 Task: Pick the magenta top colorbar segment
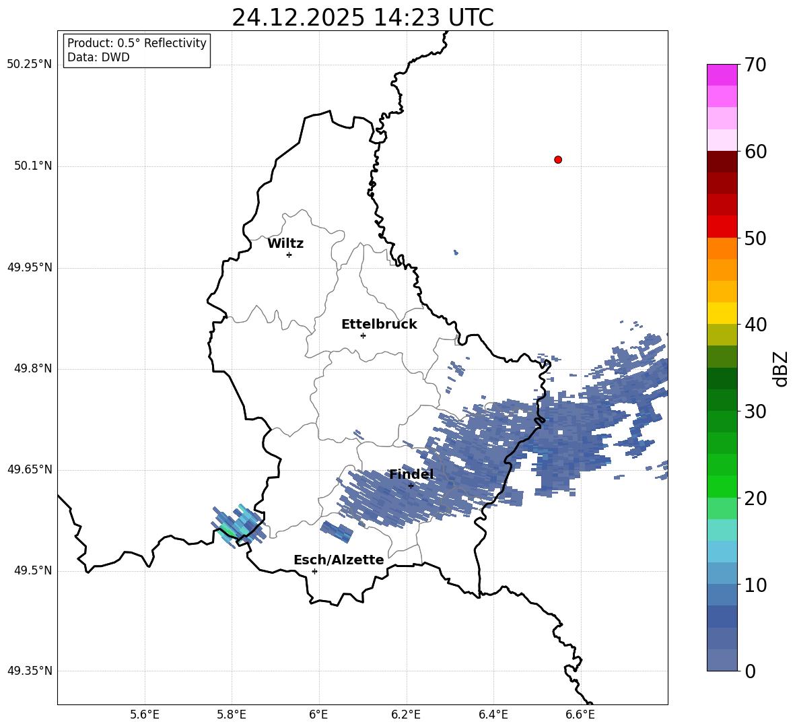click(x=722, y=75)
